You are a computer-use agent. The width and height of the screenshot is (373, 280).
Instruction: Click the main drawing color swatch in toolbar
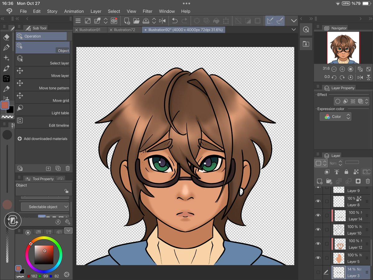pos(5,105)
